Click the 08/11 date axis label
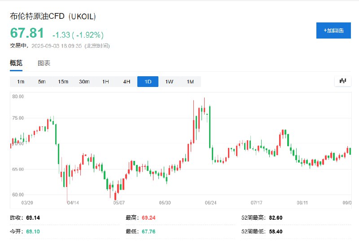The image size is (359, 243). (x=302, y=203)
